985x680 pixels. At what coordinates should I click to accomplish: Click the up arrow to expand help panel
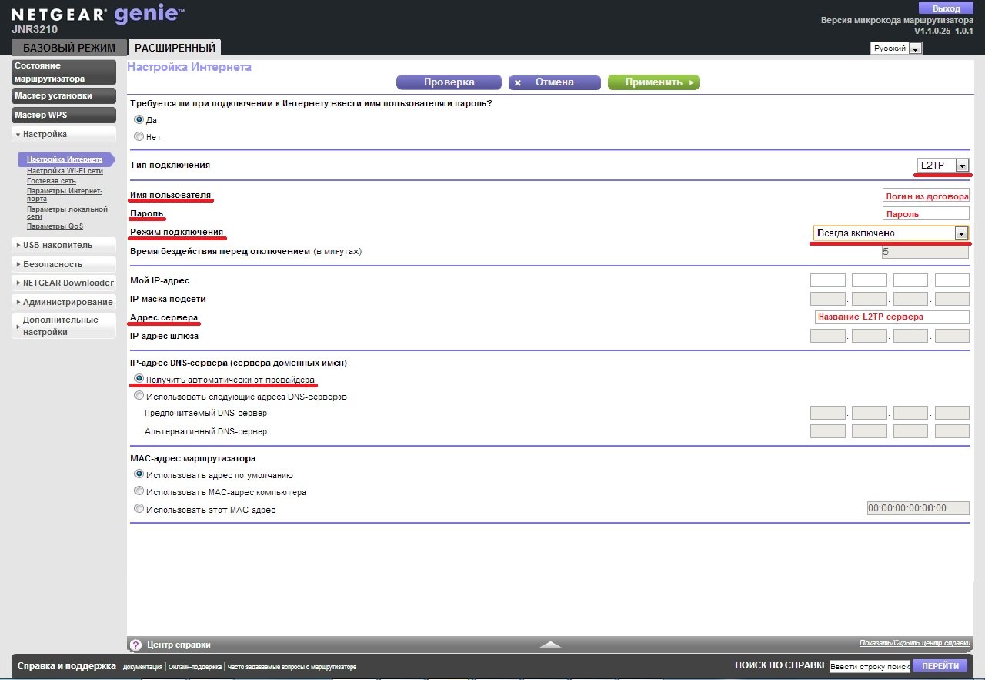549,645
